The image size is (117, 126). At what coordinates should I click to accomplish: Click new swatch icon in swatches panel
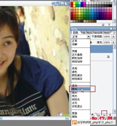point(103,25)
